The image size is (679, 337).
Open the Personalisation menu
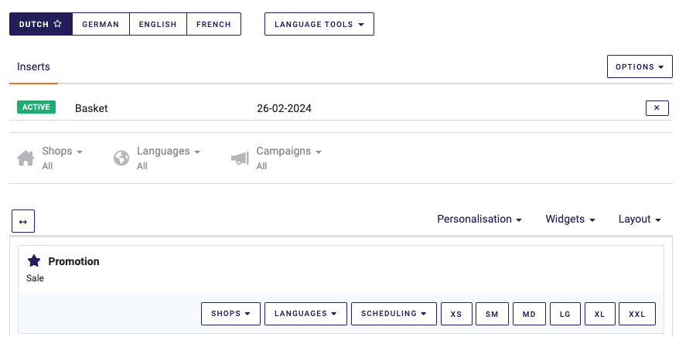479,220
